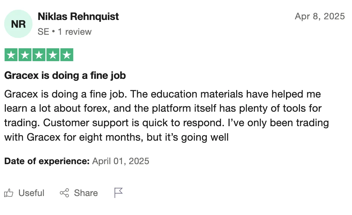
Task: Select the fifth rating star
Action: (x=67, y=55)
